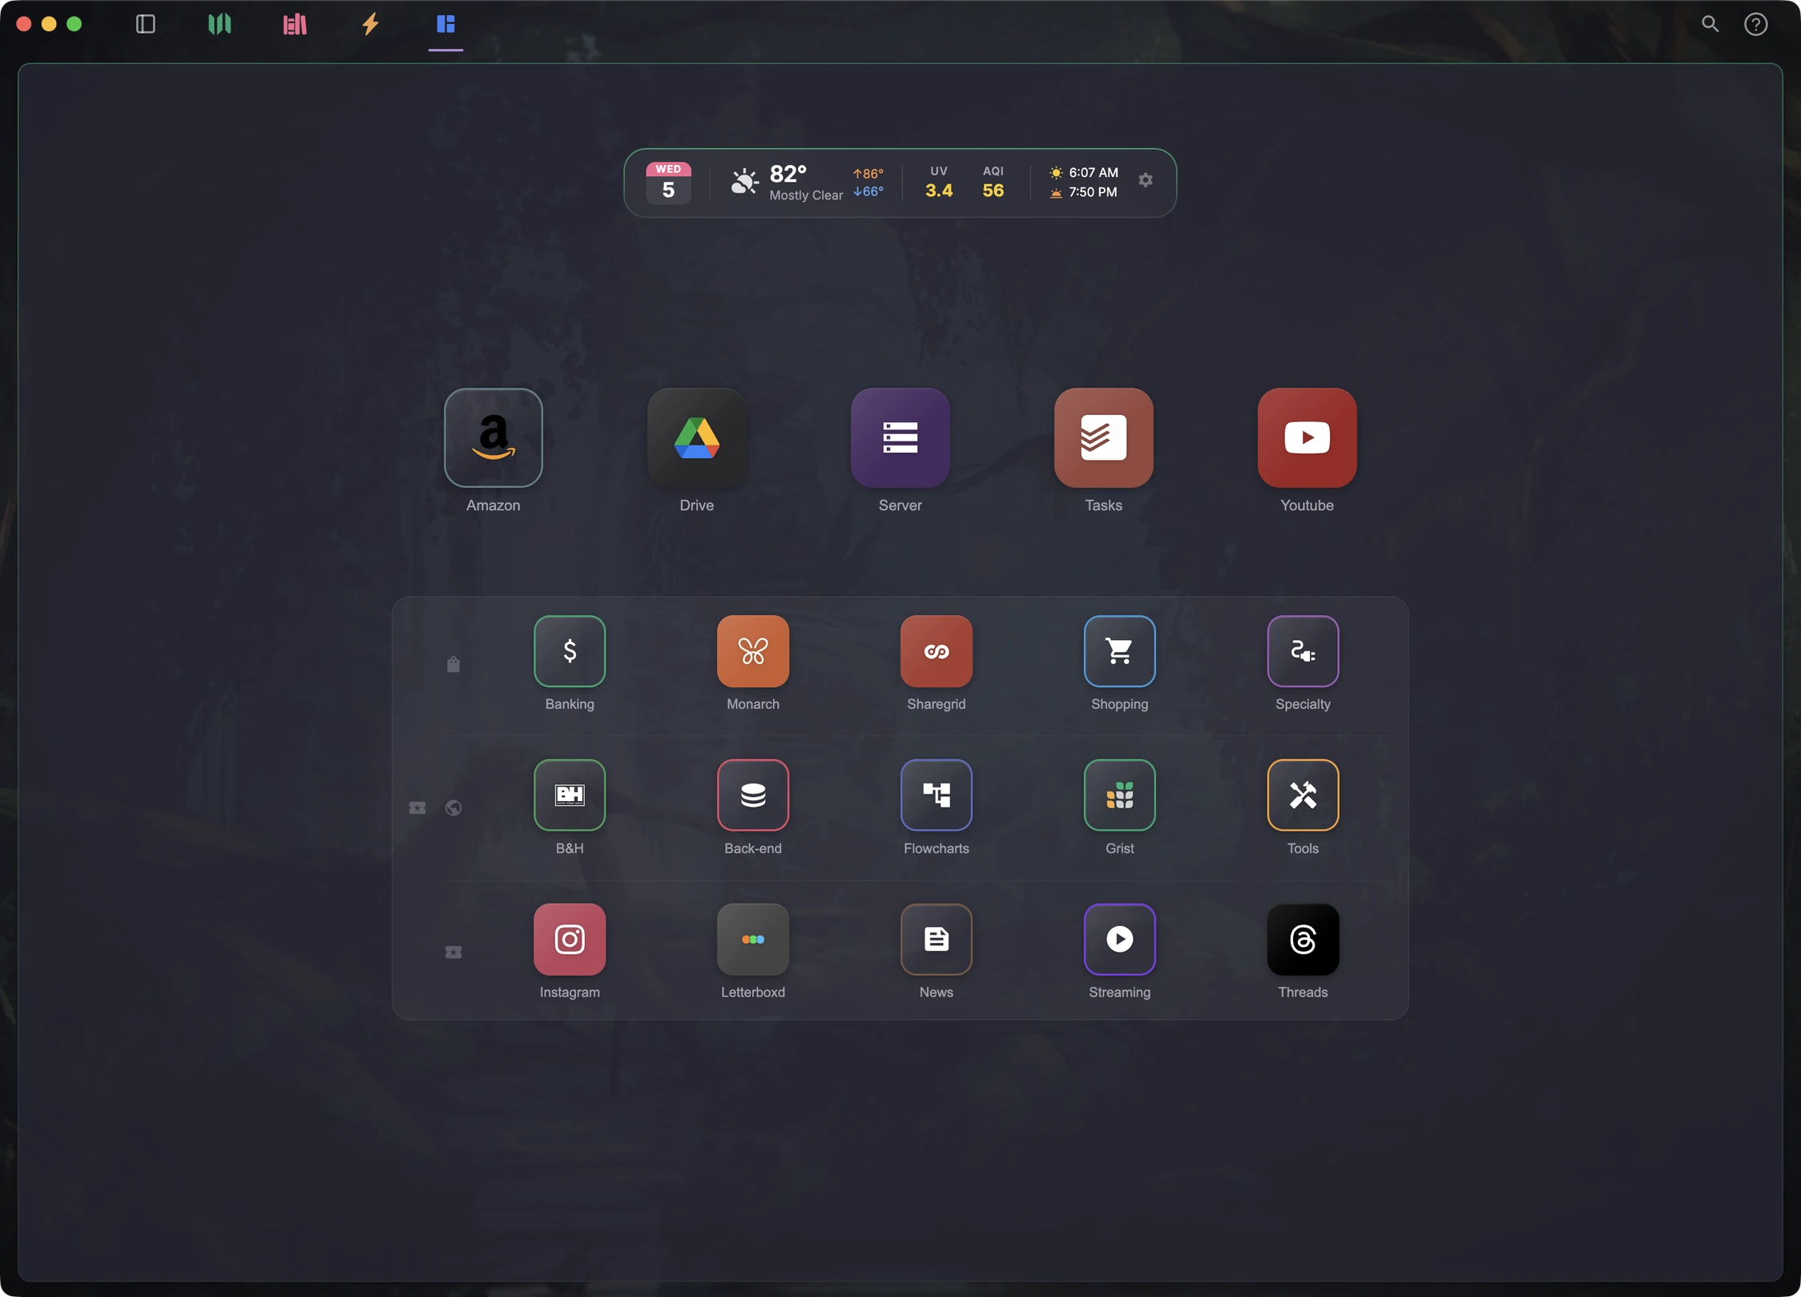Click the search magnifier icon
This screenshot has height=1297, width=1801.
coord(1710,24)
